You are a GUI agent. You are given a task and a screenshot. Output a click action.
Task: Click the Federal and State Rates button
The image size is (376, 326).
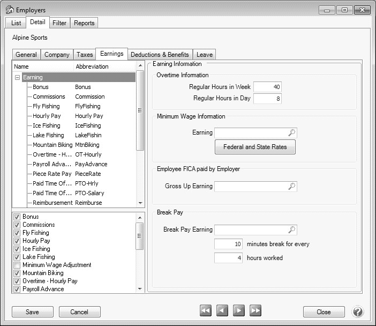coord(255,147)
